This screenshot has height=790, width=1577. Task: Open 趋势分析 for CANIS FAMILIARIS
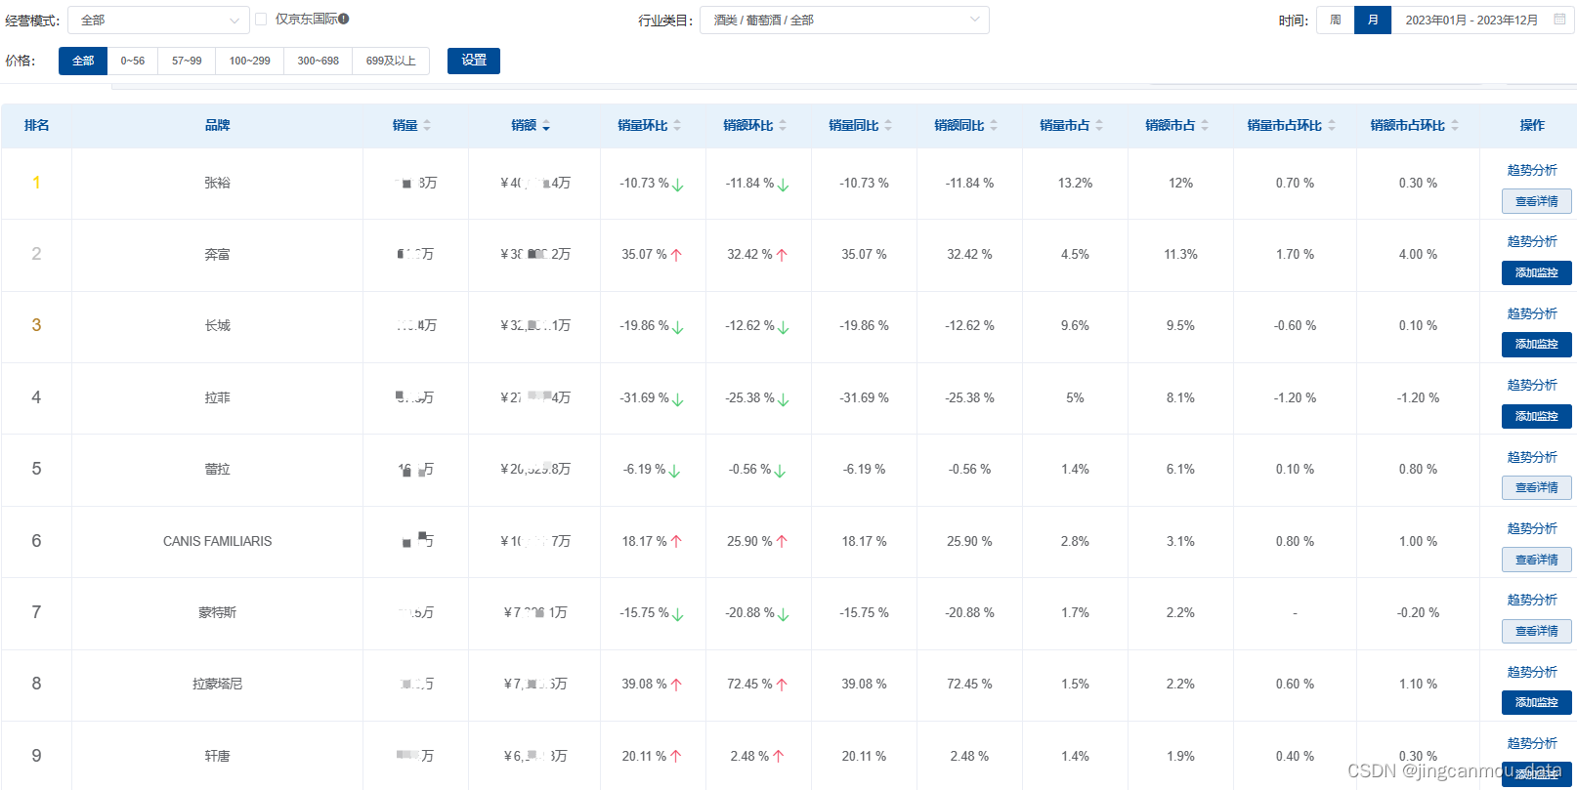(1532, 528)
